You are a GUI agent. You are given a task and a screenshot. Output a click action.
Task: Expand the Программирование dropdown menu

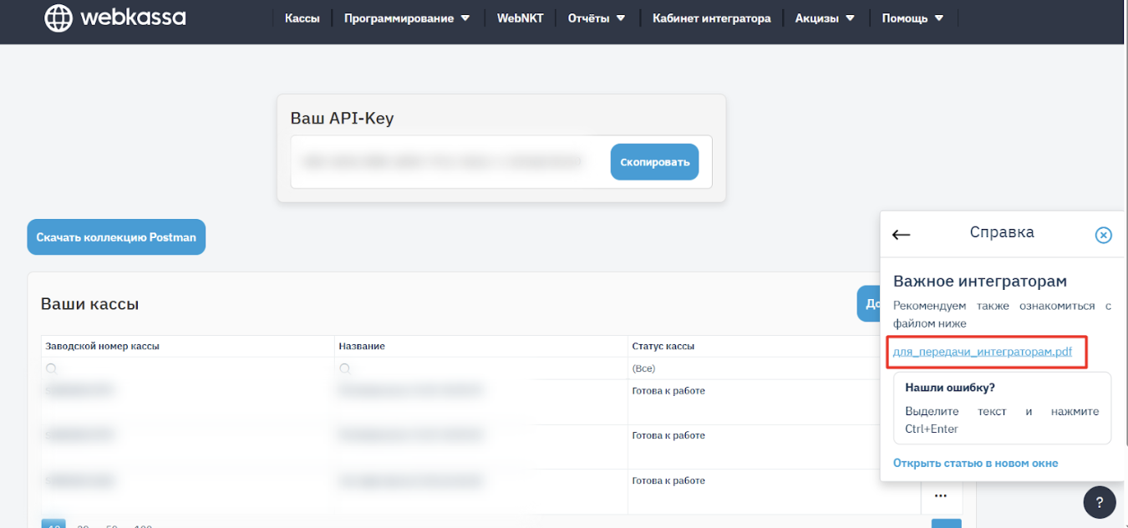point(407,18)
